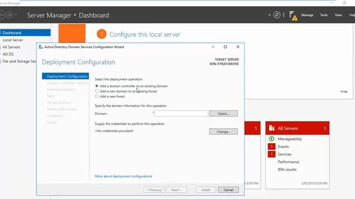The image size is (355, 199).
Task: Select Add a new forest option
Action: click(97, 96)
